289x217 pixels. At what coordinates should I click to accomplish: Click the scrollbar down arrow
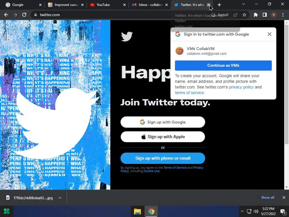[x=286, y=187]
